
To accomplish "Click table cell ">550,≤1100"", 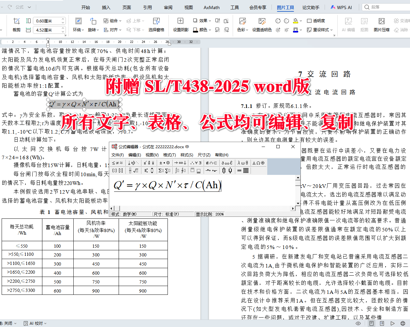I will (22, 255).
